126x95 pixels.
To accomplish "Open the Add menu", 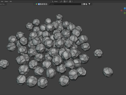I will click(2, 1).
